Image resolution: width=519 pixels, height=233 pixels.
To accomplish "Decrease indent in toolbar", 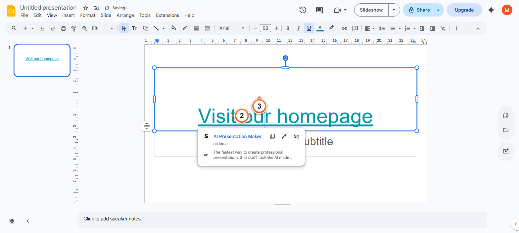I will click(x=422, y=28).
